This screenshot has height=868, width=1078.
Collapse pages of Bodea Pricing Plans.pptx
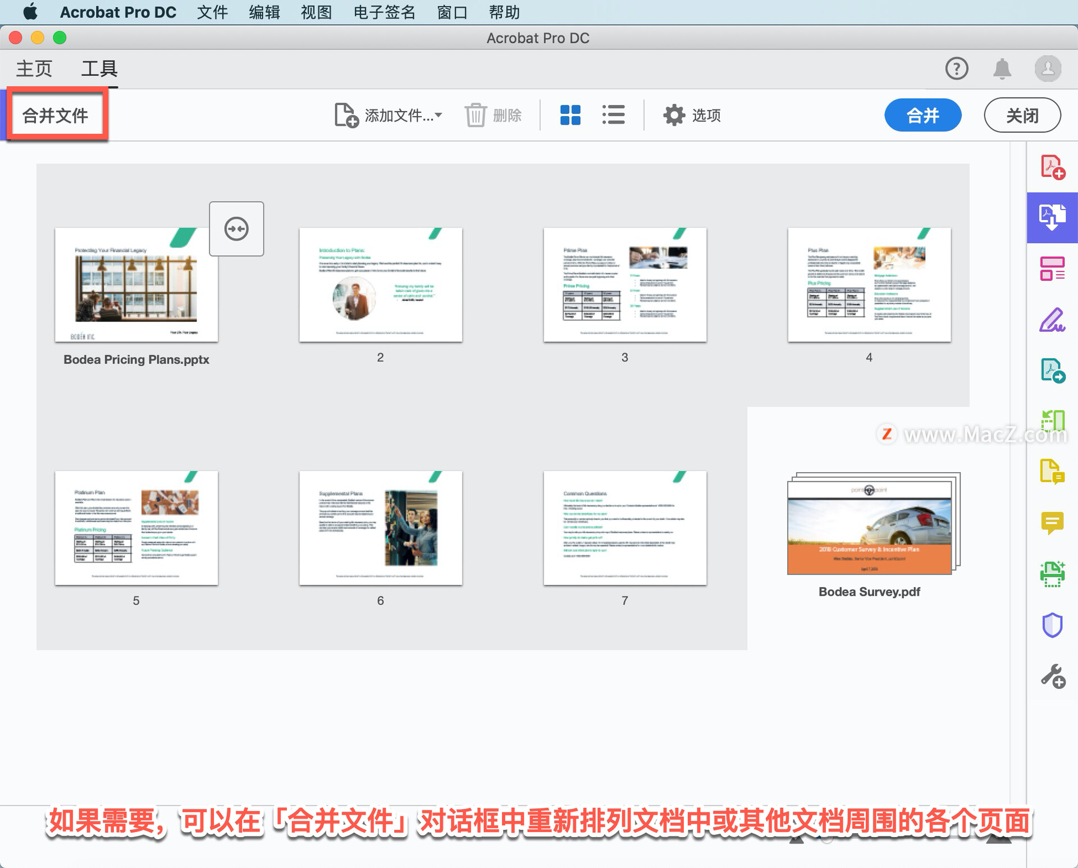pyautogui.click(x=236, y=229)
